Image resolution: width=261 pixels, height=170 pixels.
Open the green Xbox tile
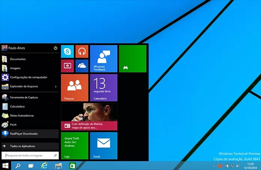tap(133, 58)
